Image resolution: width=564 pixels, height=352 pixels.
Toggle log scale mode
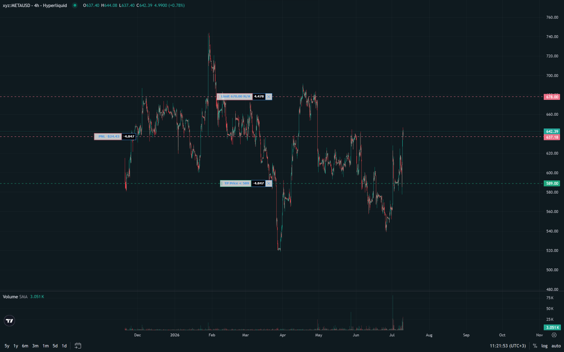pos(544,346)
